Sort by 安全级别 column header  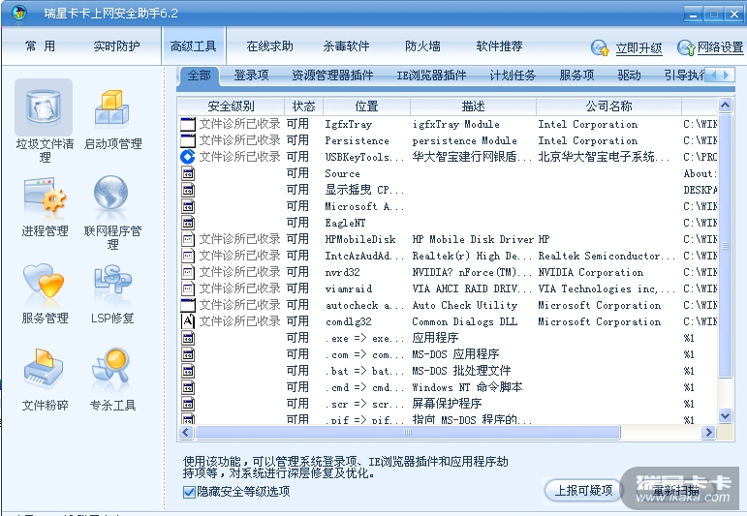point(231,106)
